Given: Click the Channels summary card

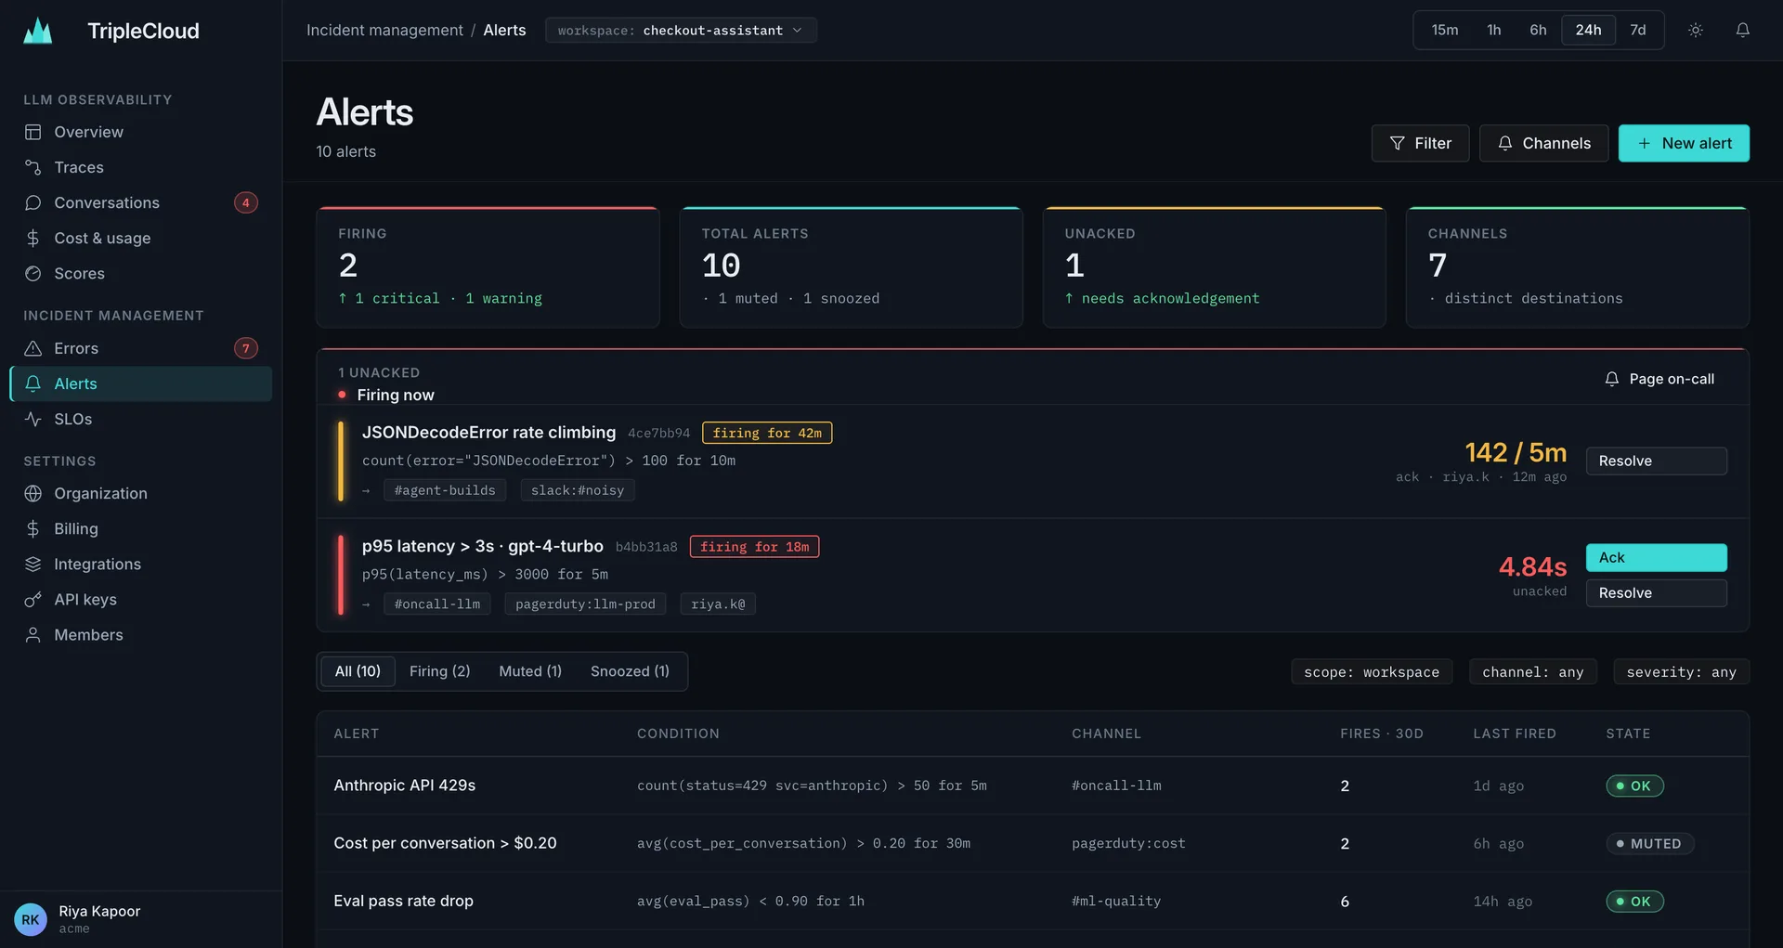Looking at the screenshot, I should [x=1578, y=266].
